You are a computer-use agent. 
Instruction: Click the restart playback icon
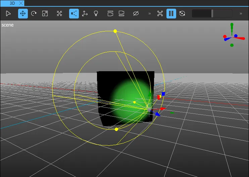point(182,13)
